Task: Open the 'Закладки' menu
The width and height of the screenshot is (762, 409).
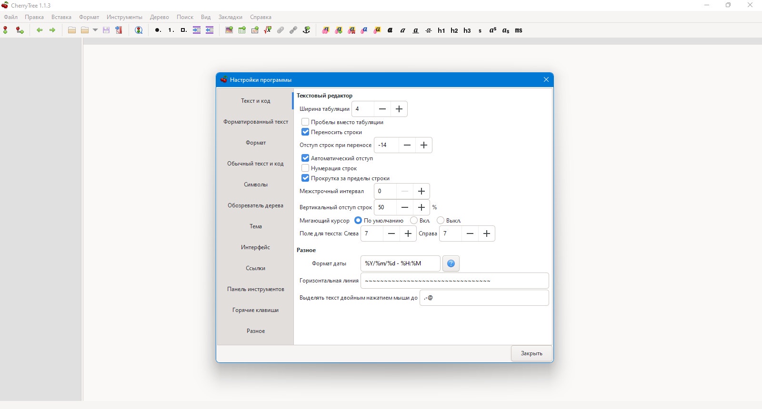Action: pos(231,17)
